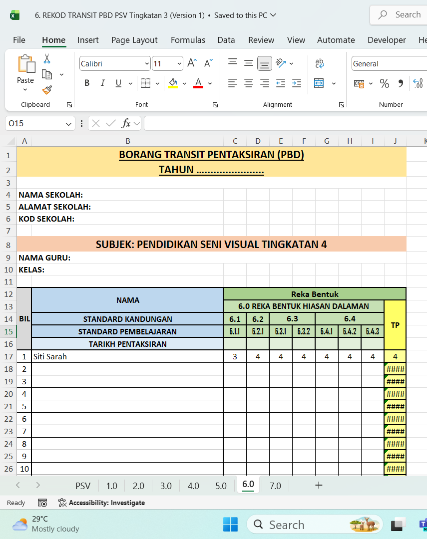Click the Cut scissors icon
The image size is (427, 539).
click(47, 59)
